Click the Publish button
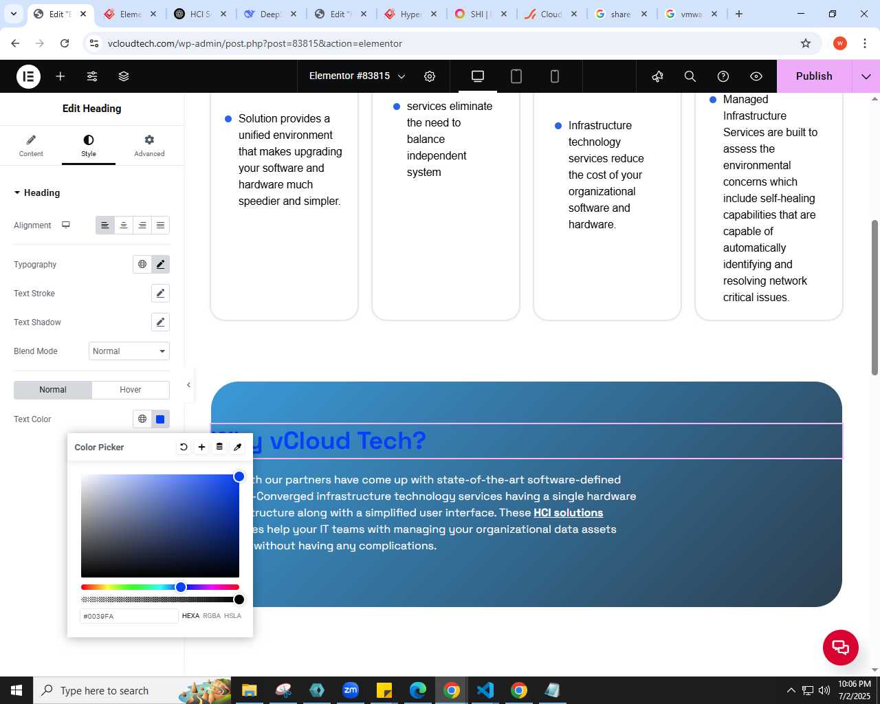 coord(814,76)
